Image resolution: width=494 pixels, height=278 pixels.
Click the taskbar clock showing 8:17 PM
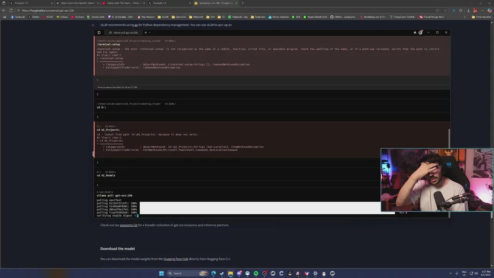(486, 273)
